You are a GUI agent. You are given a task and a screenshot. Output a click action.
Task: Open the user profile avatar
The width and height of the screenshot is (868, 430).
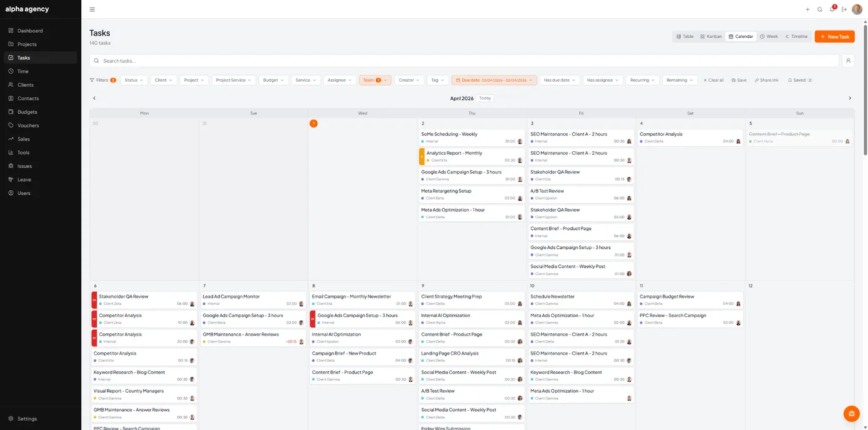click(857, 9)
